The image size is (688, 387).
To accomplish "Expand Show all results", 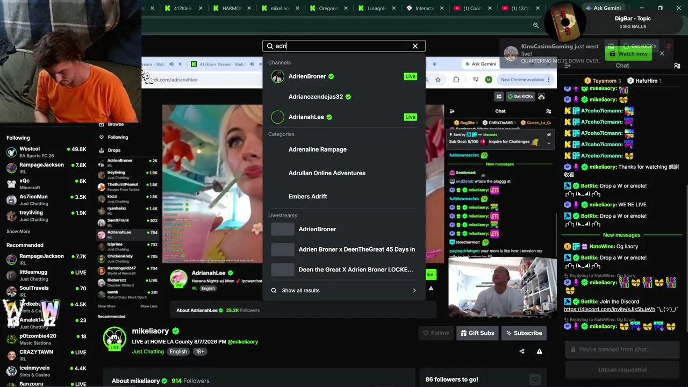I will 344,290.
